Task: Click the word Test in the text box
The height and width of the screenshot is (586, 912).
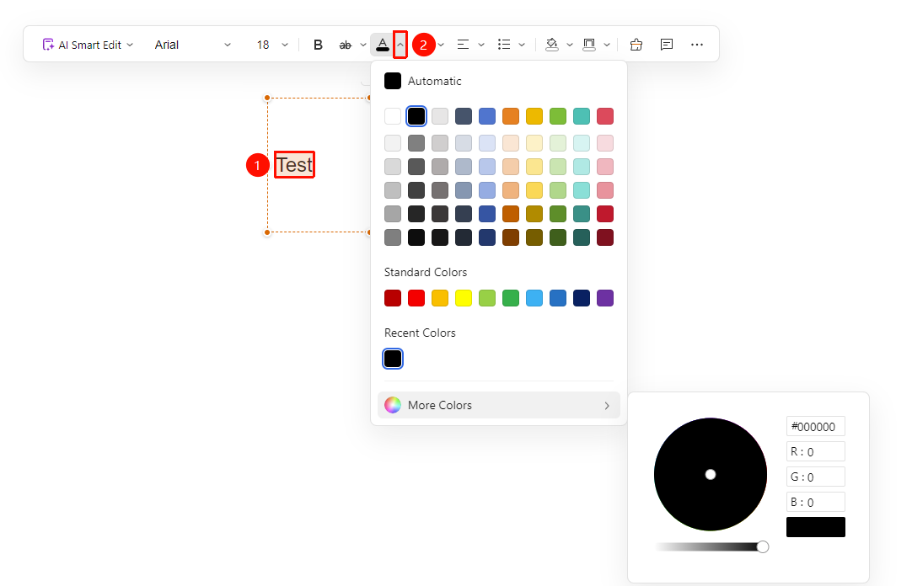Action: (x=294, y=165)
